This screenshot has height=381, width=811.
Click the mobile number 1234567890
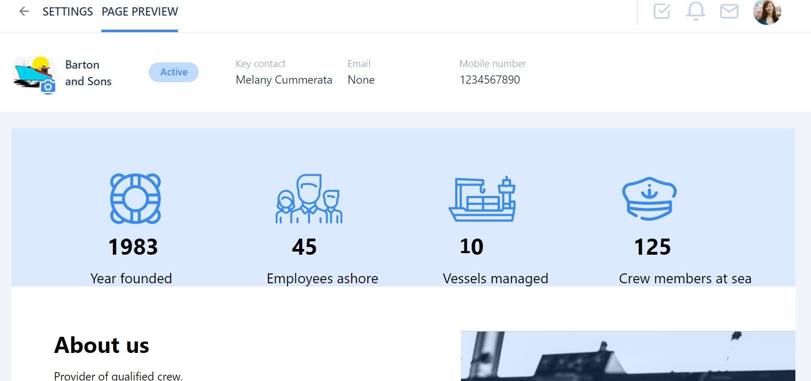pyautogui.click(x=490, y=80)
